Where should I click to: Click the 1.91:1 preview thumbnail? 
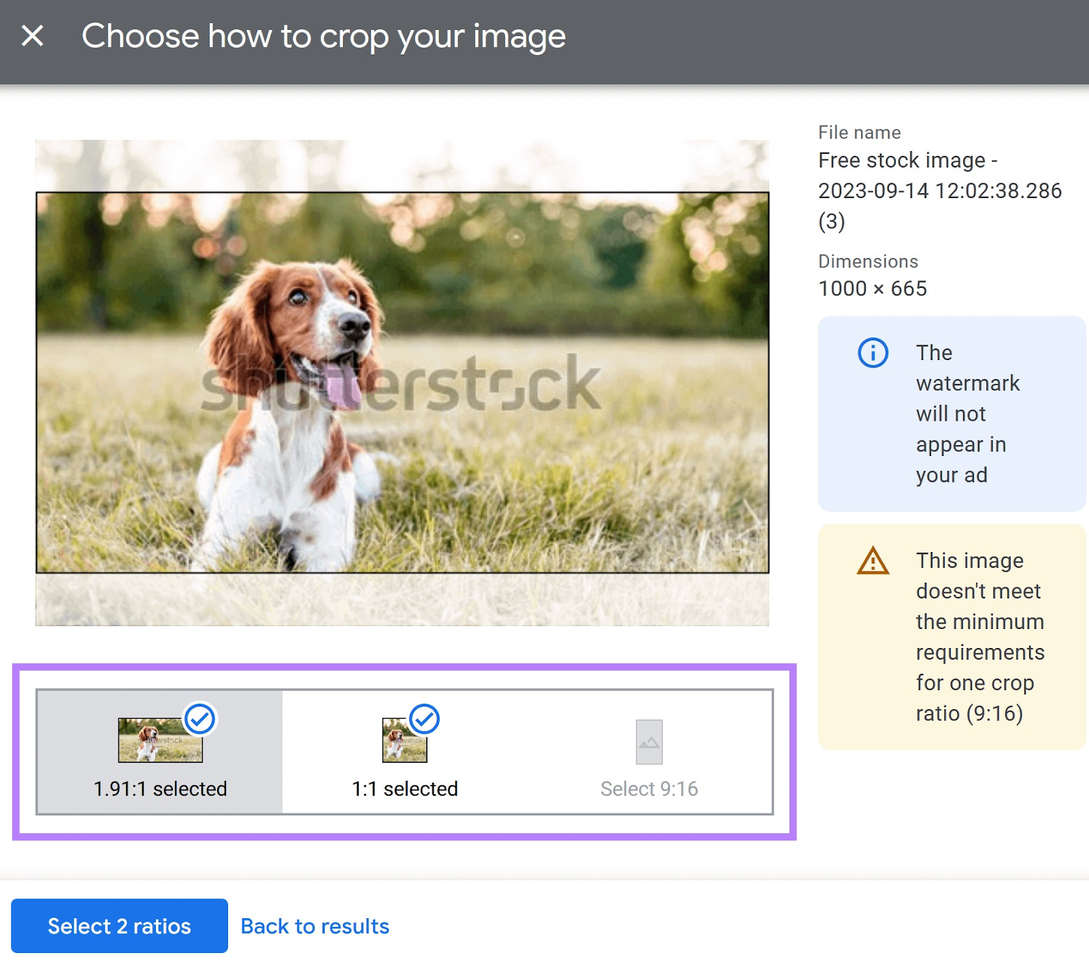(x=161, y=742)
